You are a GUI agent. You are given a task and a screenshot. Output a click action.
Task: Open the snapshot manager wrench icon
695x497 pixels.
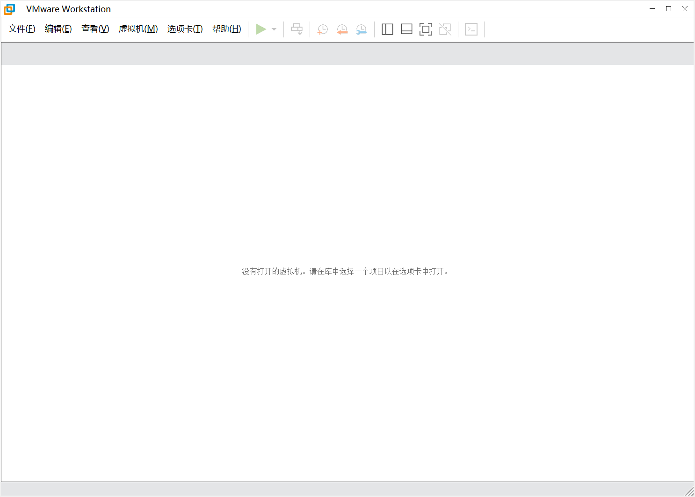[x=362, y=29]
